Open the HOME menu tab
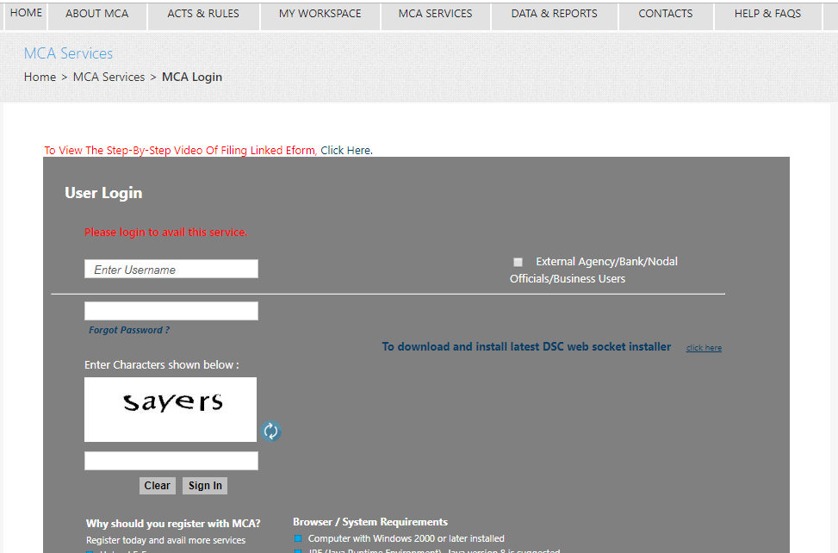Image resolution: width=838 pixels, height=553 pixels. click(26, 14)
